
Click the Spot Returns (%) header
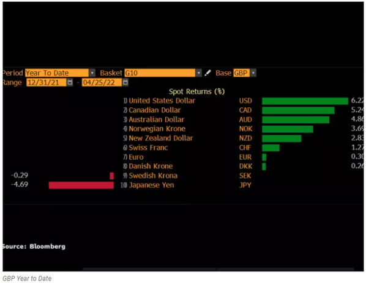click(x=196, y=91)
